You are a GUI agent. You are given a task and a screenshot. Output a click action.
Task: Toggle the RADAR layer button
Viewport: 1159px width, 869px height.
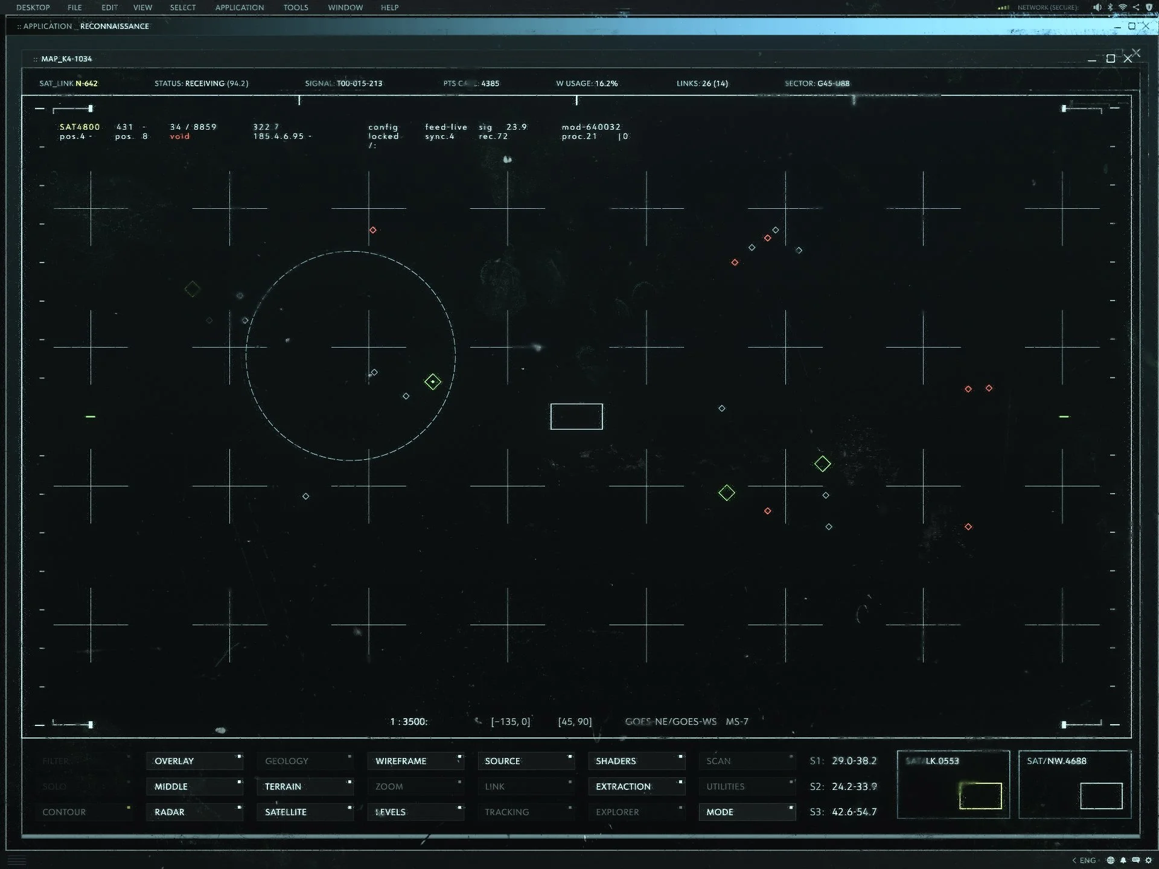click(194, 812)
